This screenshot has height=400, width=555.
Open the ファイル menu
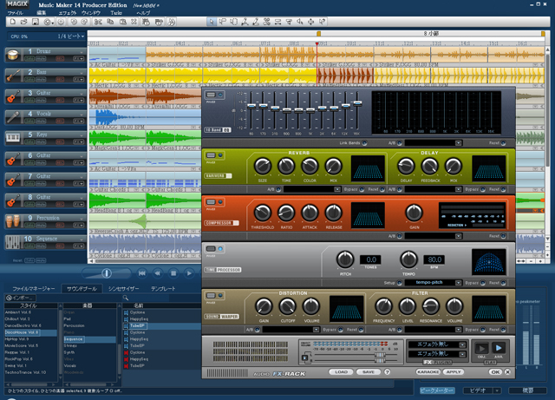click(x=16, y=13)
